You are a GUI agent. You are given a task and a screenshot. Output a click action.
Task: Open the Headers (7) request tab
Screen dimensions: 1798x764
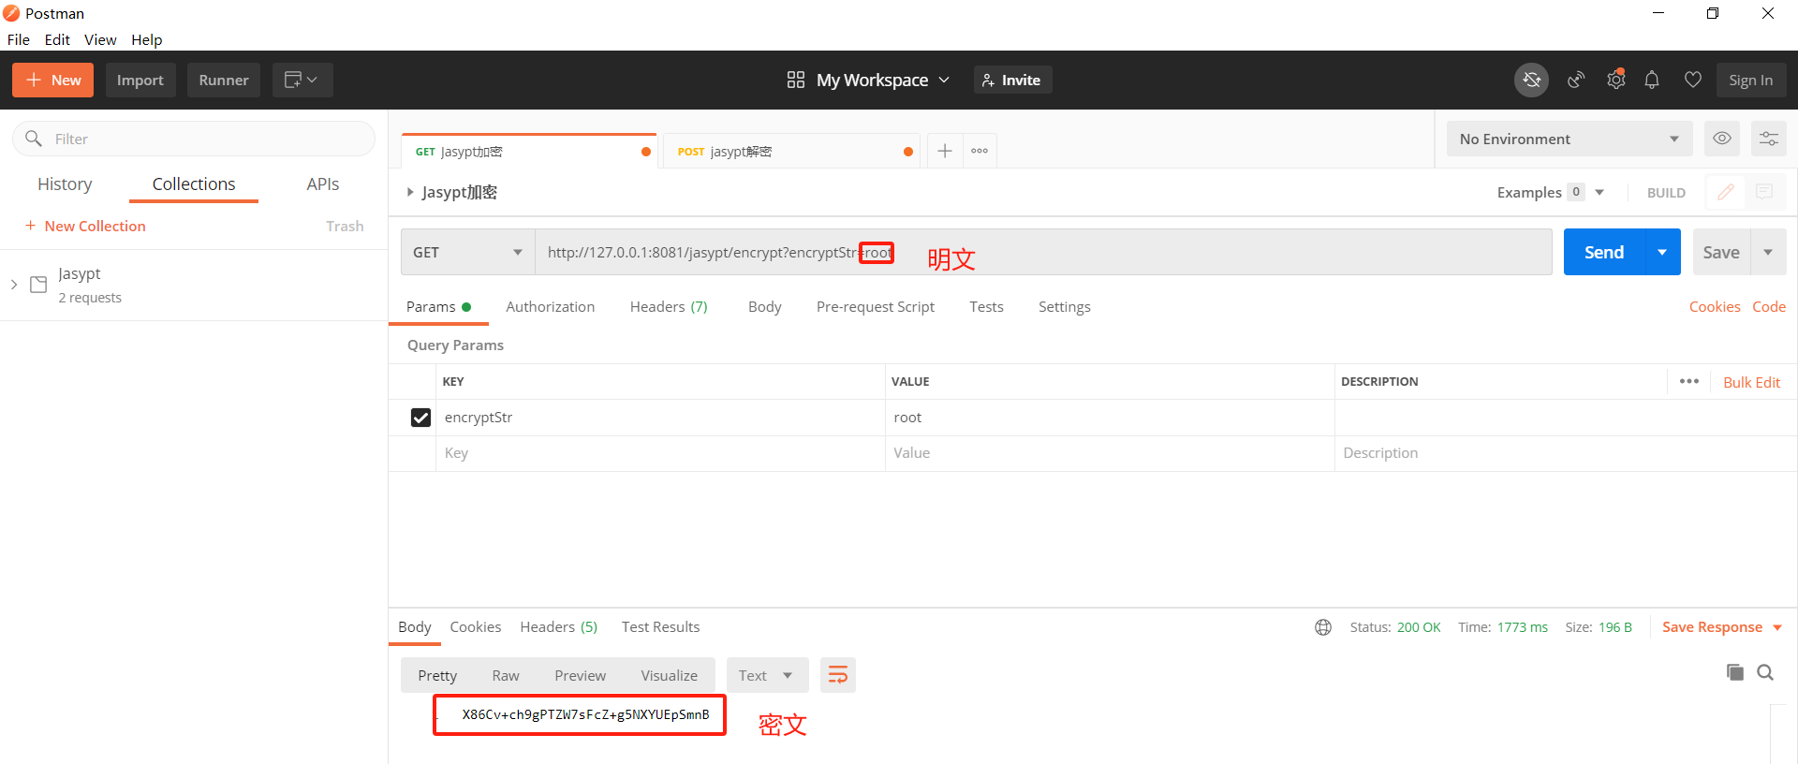click(669, 307)
